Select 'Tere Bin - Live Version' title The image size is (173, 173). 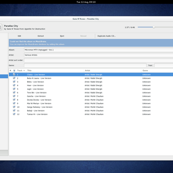37,92
